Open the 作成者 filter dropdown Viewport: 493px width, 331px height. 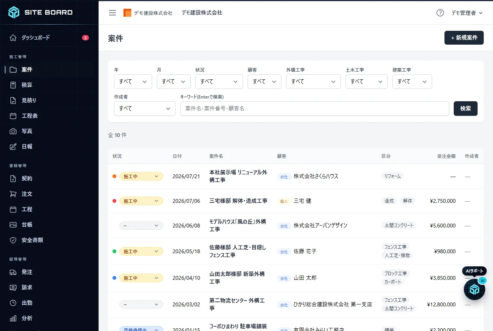tap(145, 109)
